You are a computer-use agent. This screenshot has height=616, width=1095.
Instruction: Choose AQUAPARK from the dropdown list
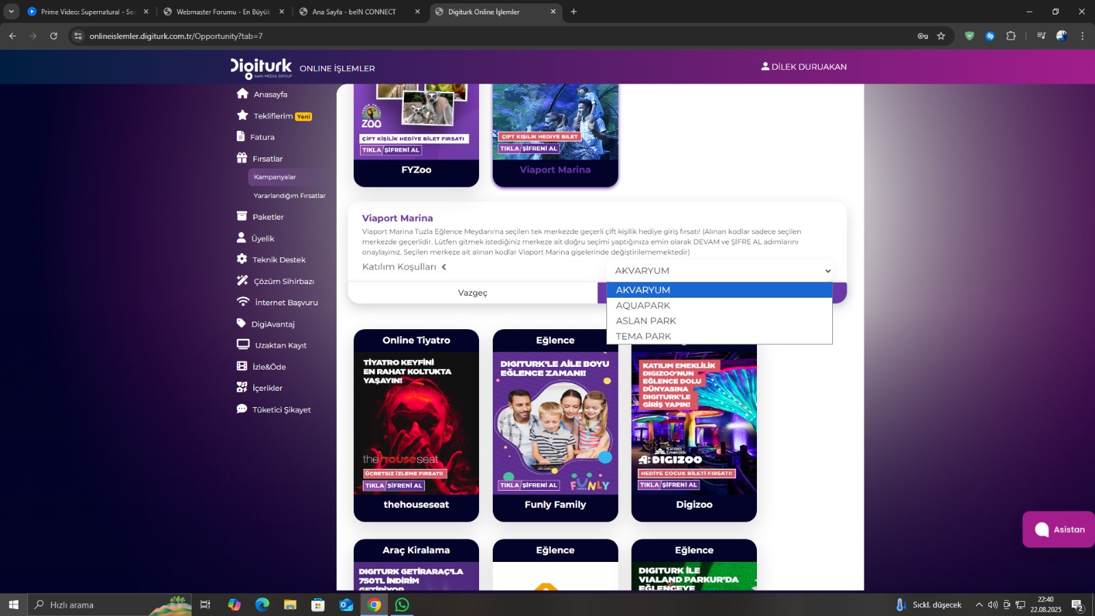pyautogui.click(x=719, y=305)
